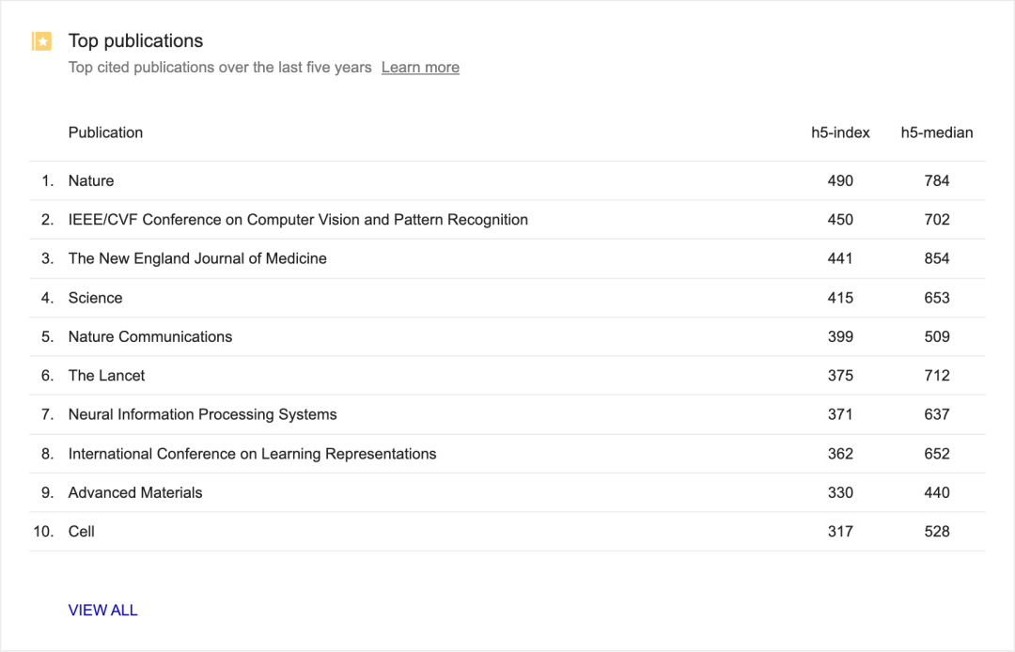Click the Science publication row

(95, 298)
